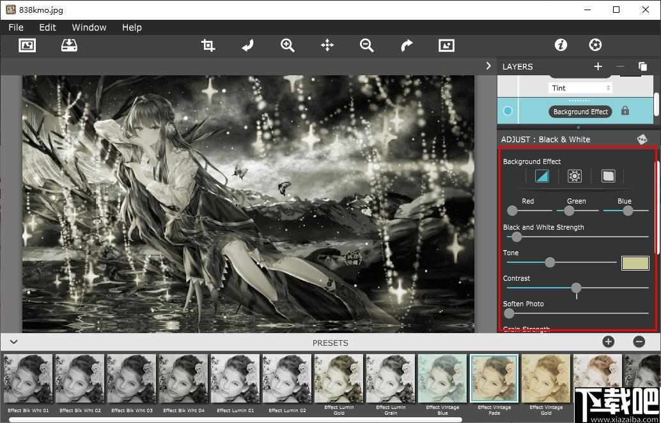The width and height of the screenshot is (661, 423).
Task: Click the Blue channel slider handle
Action: [x=628, y=211]
